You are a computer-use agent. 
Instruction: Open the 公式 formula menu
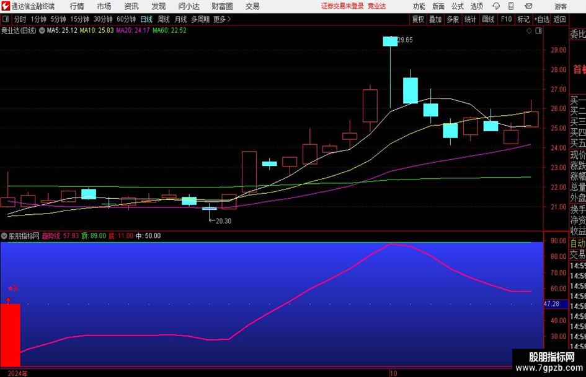(x=458, y=6)
